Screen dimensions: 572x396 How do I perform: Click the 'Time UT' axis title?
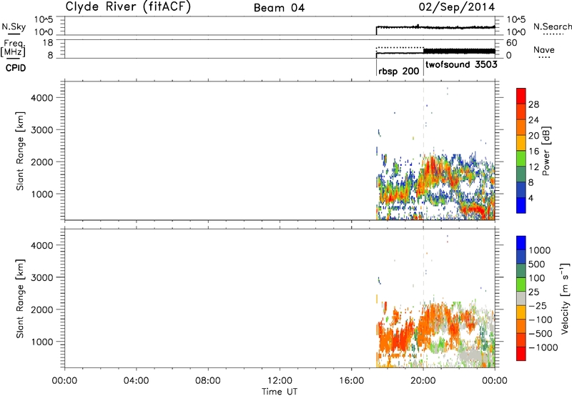pyautogui.click(x=280, y=392)
